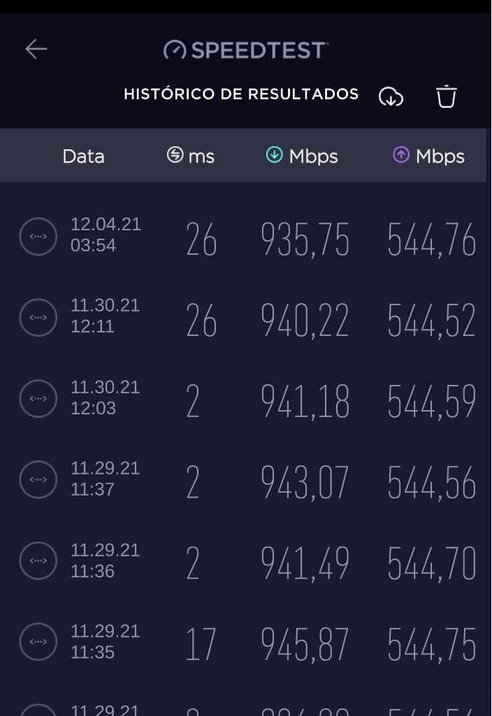Sort results by Data column
The height and width of the screenshot is (716, 492).
pyautogui.click(x=83, y=156)
